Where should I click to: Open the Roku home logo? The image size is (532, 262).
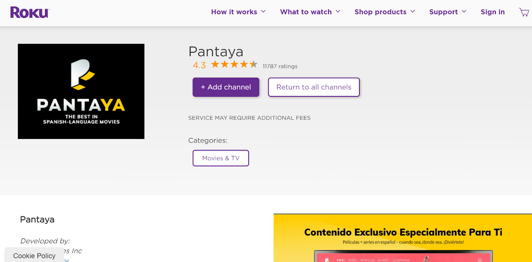30,12
